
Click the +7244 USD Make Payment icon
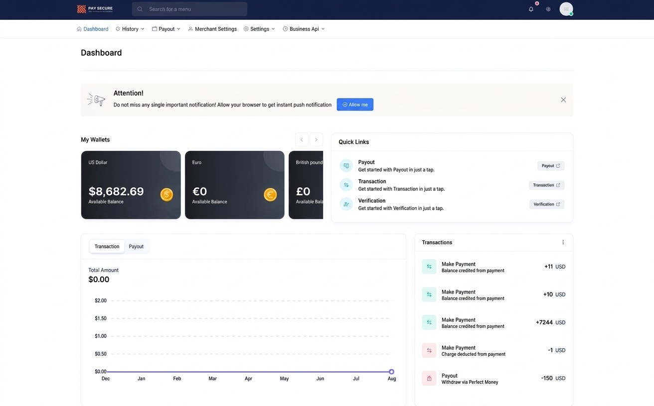point(429,322)
